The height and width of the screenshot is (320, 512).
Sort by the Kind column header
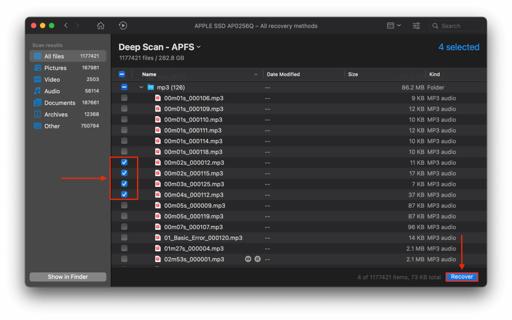[x=434, y=74]
